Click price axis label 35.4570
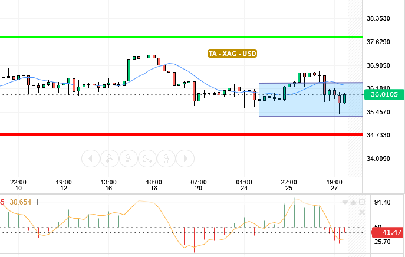 pos(378,112)
